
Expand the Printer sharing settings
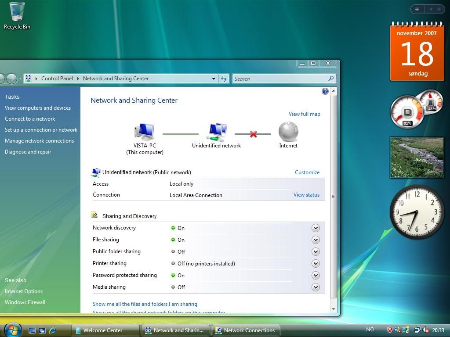(316, 263)
